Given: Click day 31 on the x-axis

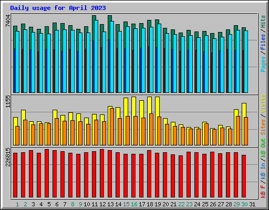Looking at the screenshot, I should click(252, 204).
